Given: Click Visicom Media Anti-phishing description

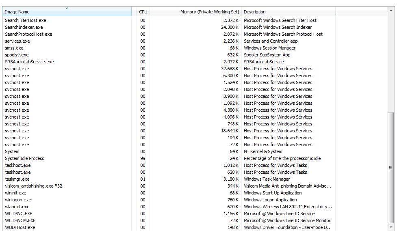Looking at the screenshot, I should click(x=287, y=186).
